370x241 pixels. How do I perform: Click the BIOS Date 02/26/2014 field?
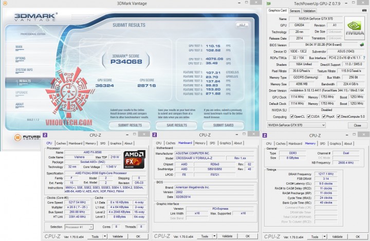(x=214, y=197)
